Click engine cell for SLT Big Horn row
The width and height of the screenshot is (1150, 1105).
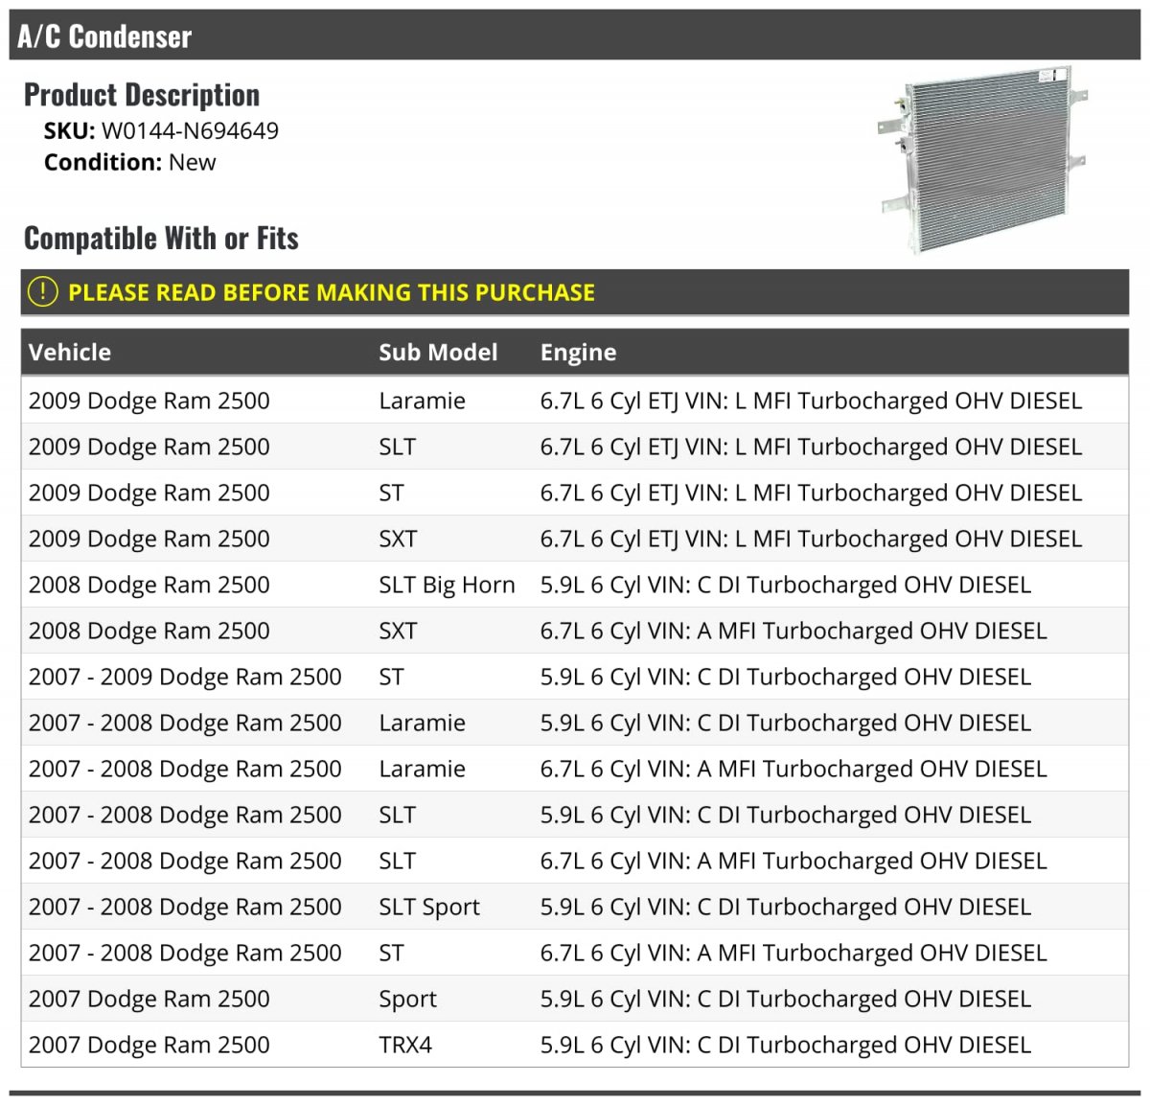point(786,585)
